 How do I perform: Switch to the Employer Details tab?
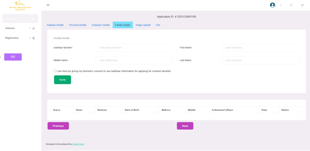(x=101, y=25)
